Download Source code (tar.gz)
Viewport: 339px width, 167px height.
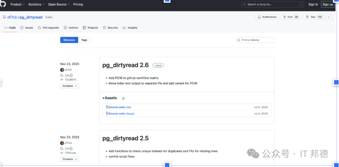point(122,113)
